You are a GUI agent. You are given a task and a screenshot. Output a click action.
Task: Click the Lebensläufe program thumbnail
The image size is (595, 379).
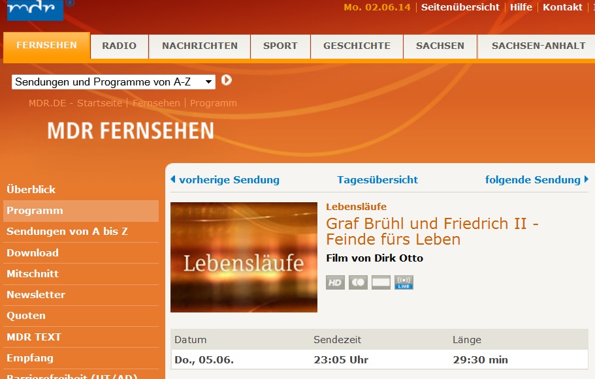pyautogui.click(x=244, y=257)
